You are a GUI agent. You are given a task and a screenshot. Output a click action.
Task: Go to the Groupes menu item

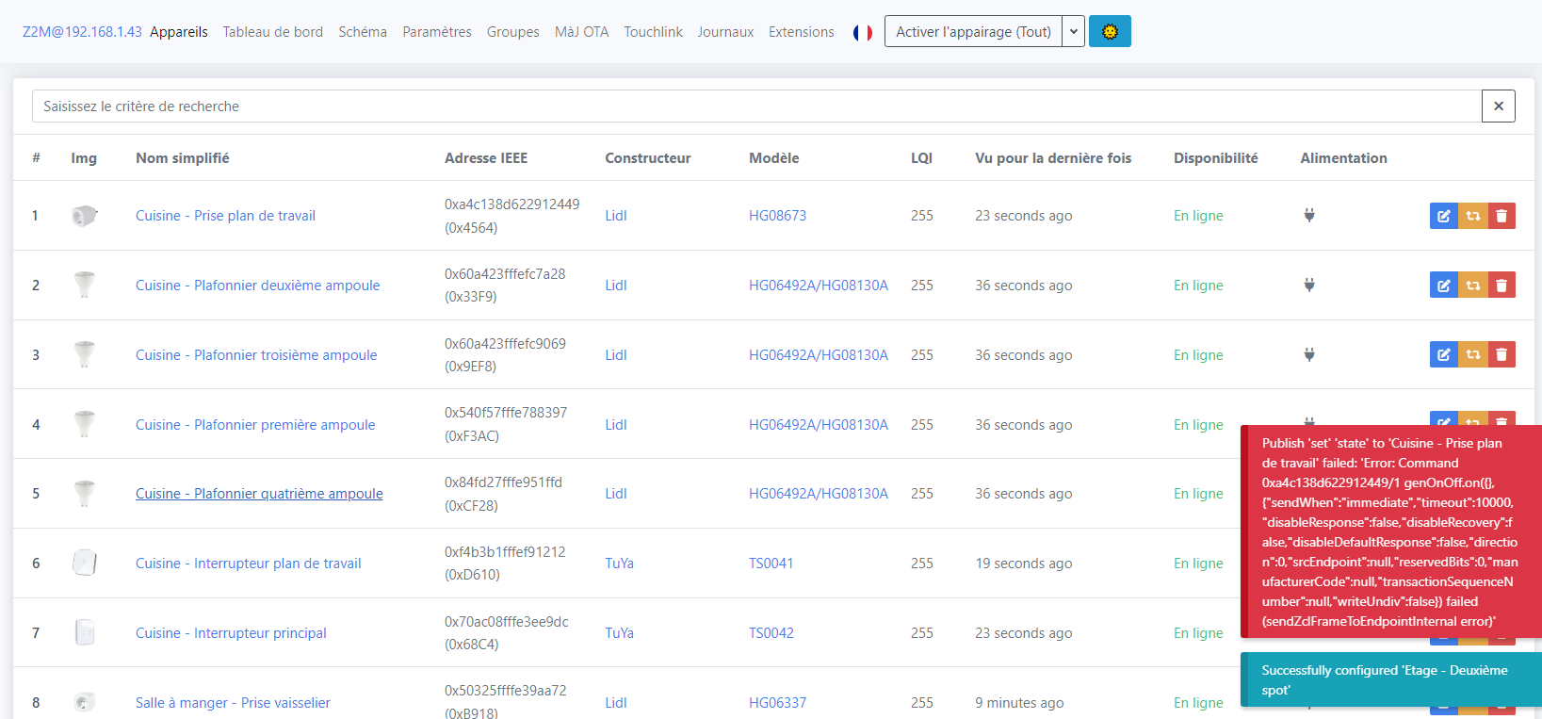(512, 32)
